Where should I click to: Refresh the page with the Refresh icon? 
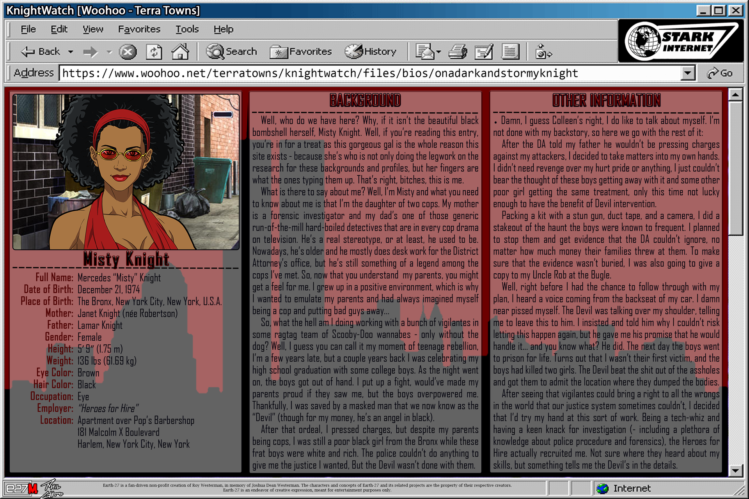(154, 52)
